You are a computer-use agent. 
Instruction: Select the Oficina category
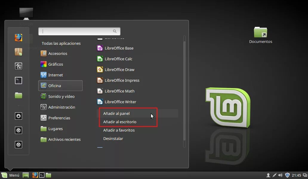point(60,86)
